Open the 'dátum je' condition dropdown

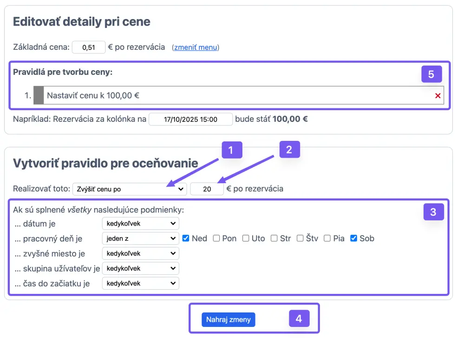point(140,224)
